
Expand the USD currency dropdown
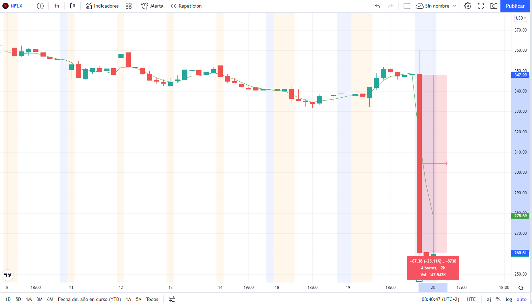click(521, 18)
